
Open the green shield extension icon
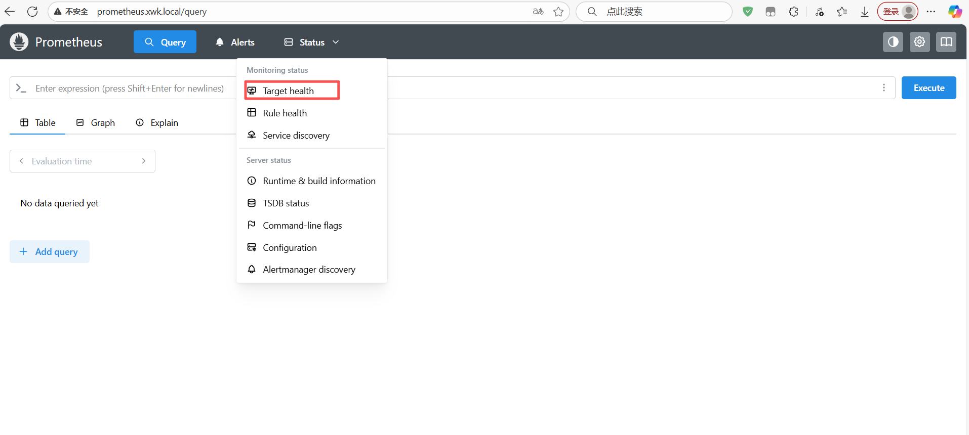coord(748,11)
